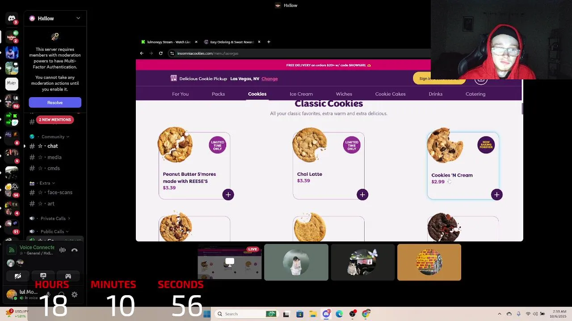This screenshot has height=321, width=572.
Task: Close the lulmoneyy Stream tab
Action: [x=196, y=42]
